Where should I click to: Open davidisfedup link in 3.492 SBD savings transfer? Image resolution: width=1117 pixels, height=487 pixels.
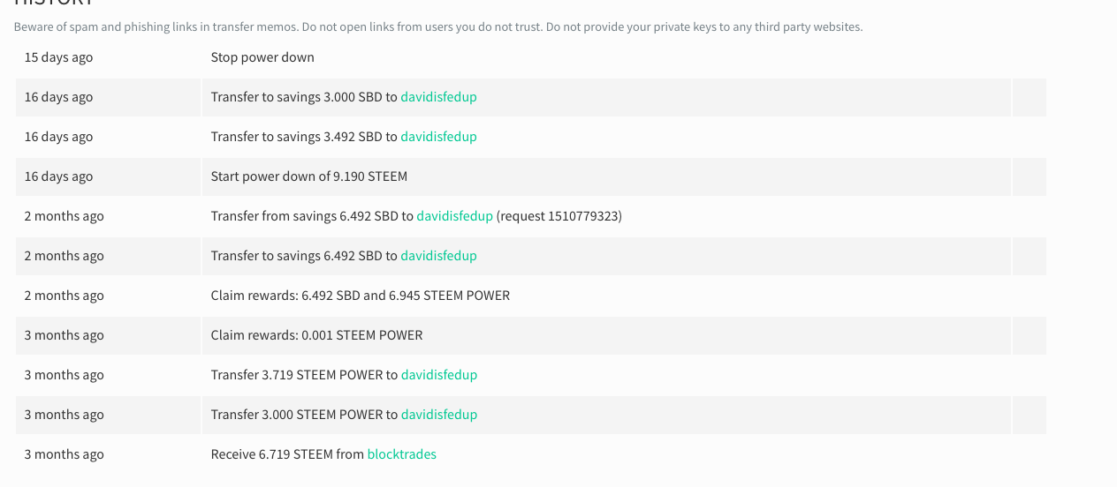coord(438,137)
